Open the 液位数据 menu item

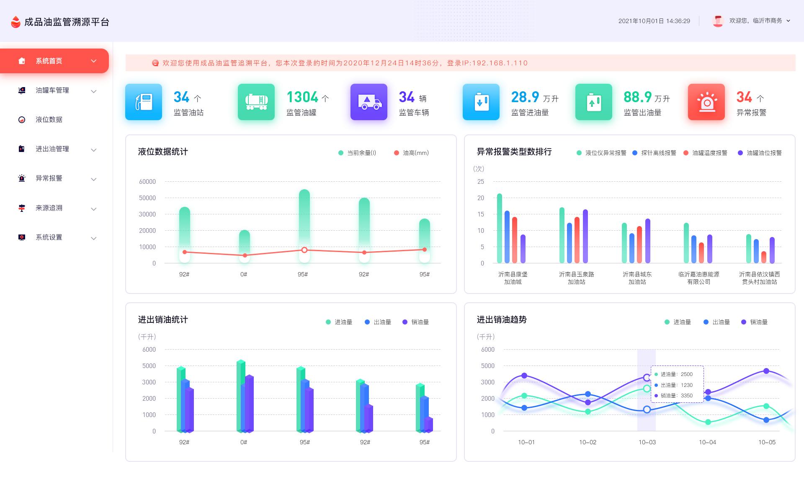click(x=49, y=120)
